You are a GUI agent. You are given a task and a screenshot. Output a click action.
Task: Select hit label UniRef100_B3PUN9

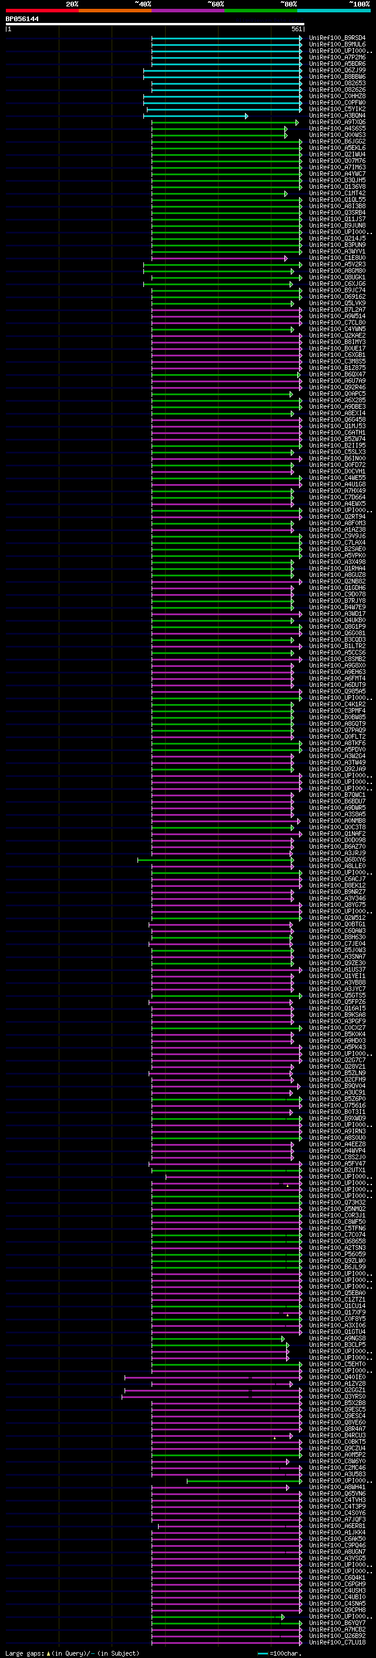point(337,245)
